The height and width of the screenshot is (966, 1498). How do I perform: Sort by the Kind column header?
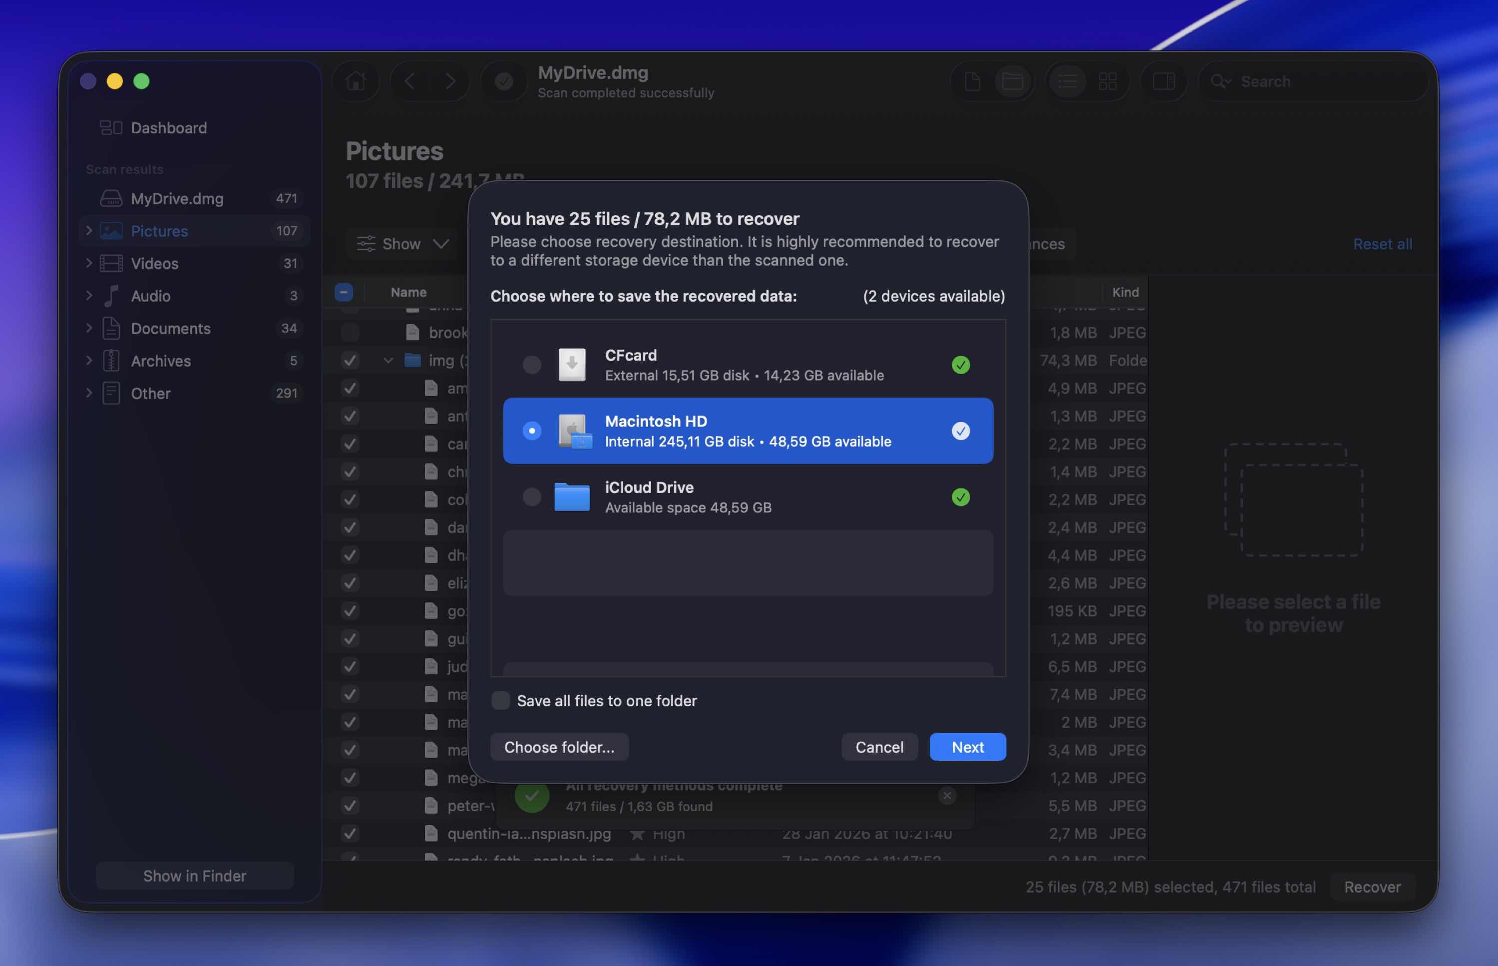[1125, 292]
